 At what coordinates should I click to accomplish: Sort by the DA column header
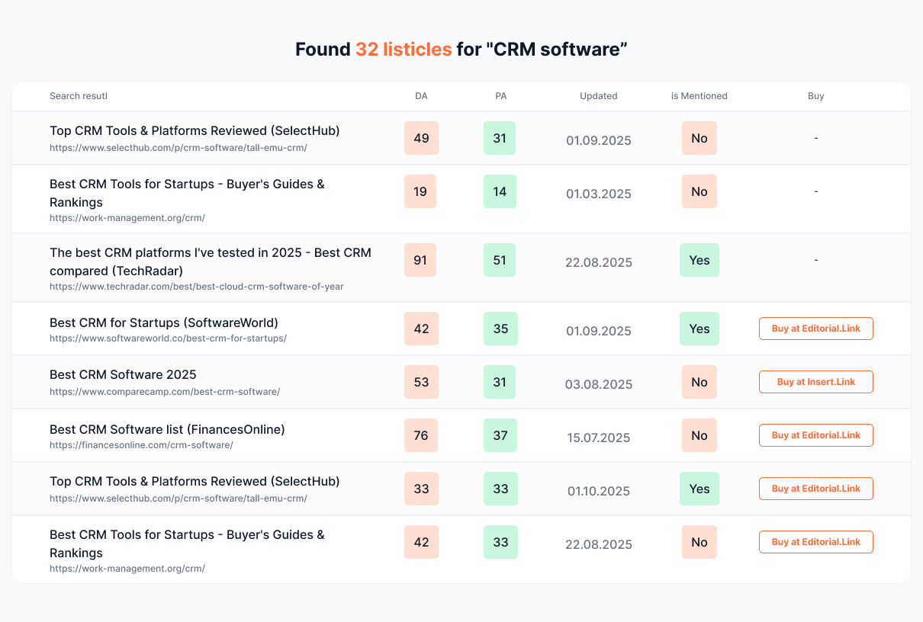[421, 96]
